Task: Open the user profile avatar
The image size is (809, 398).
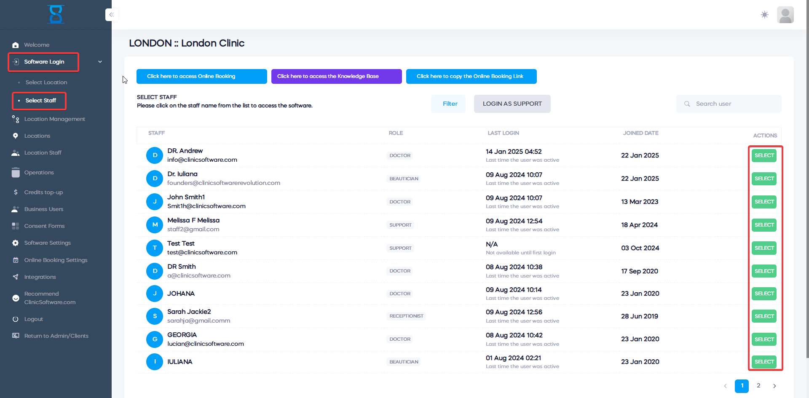Action: pyautogui.click(x=785, y=15)
